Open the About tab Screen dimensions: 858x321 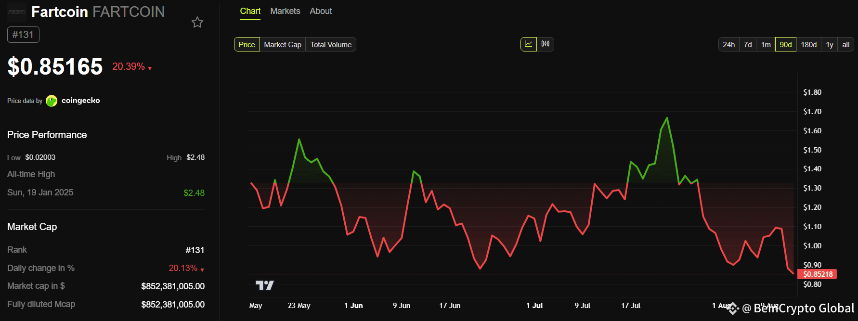click(321, 11)
